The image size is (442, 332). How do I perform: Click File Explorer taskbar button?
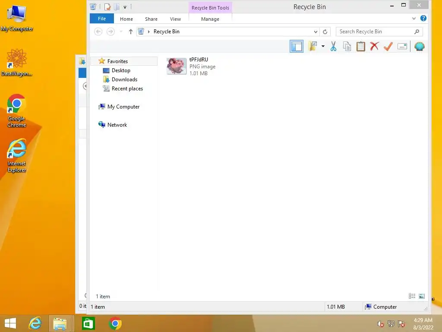[x=60, y=323]
